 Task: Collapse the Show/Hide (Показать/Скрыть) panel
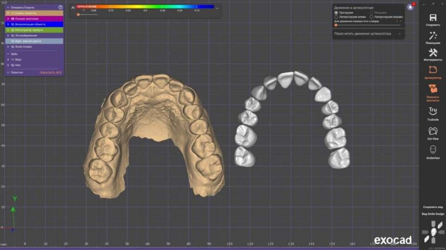pyautogui.click(x=8, y=7)
